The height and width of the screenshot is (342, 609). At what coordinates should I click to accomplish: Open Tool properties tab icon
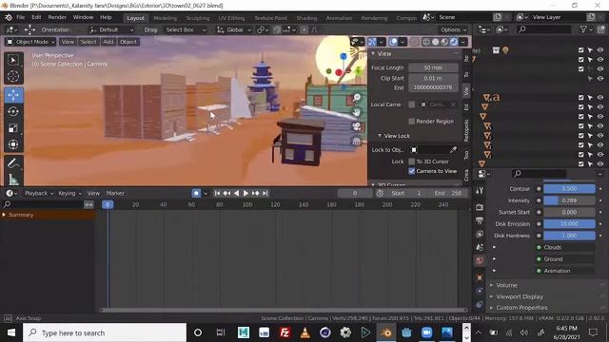click(480, 190)
